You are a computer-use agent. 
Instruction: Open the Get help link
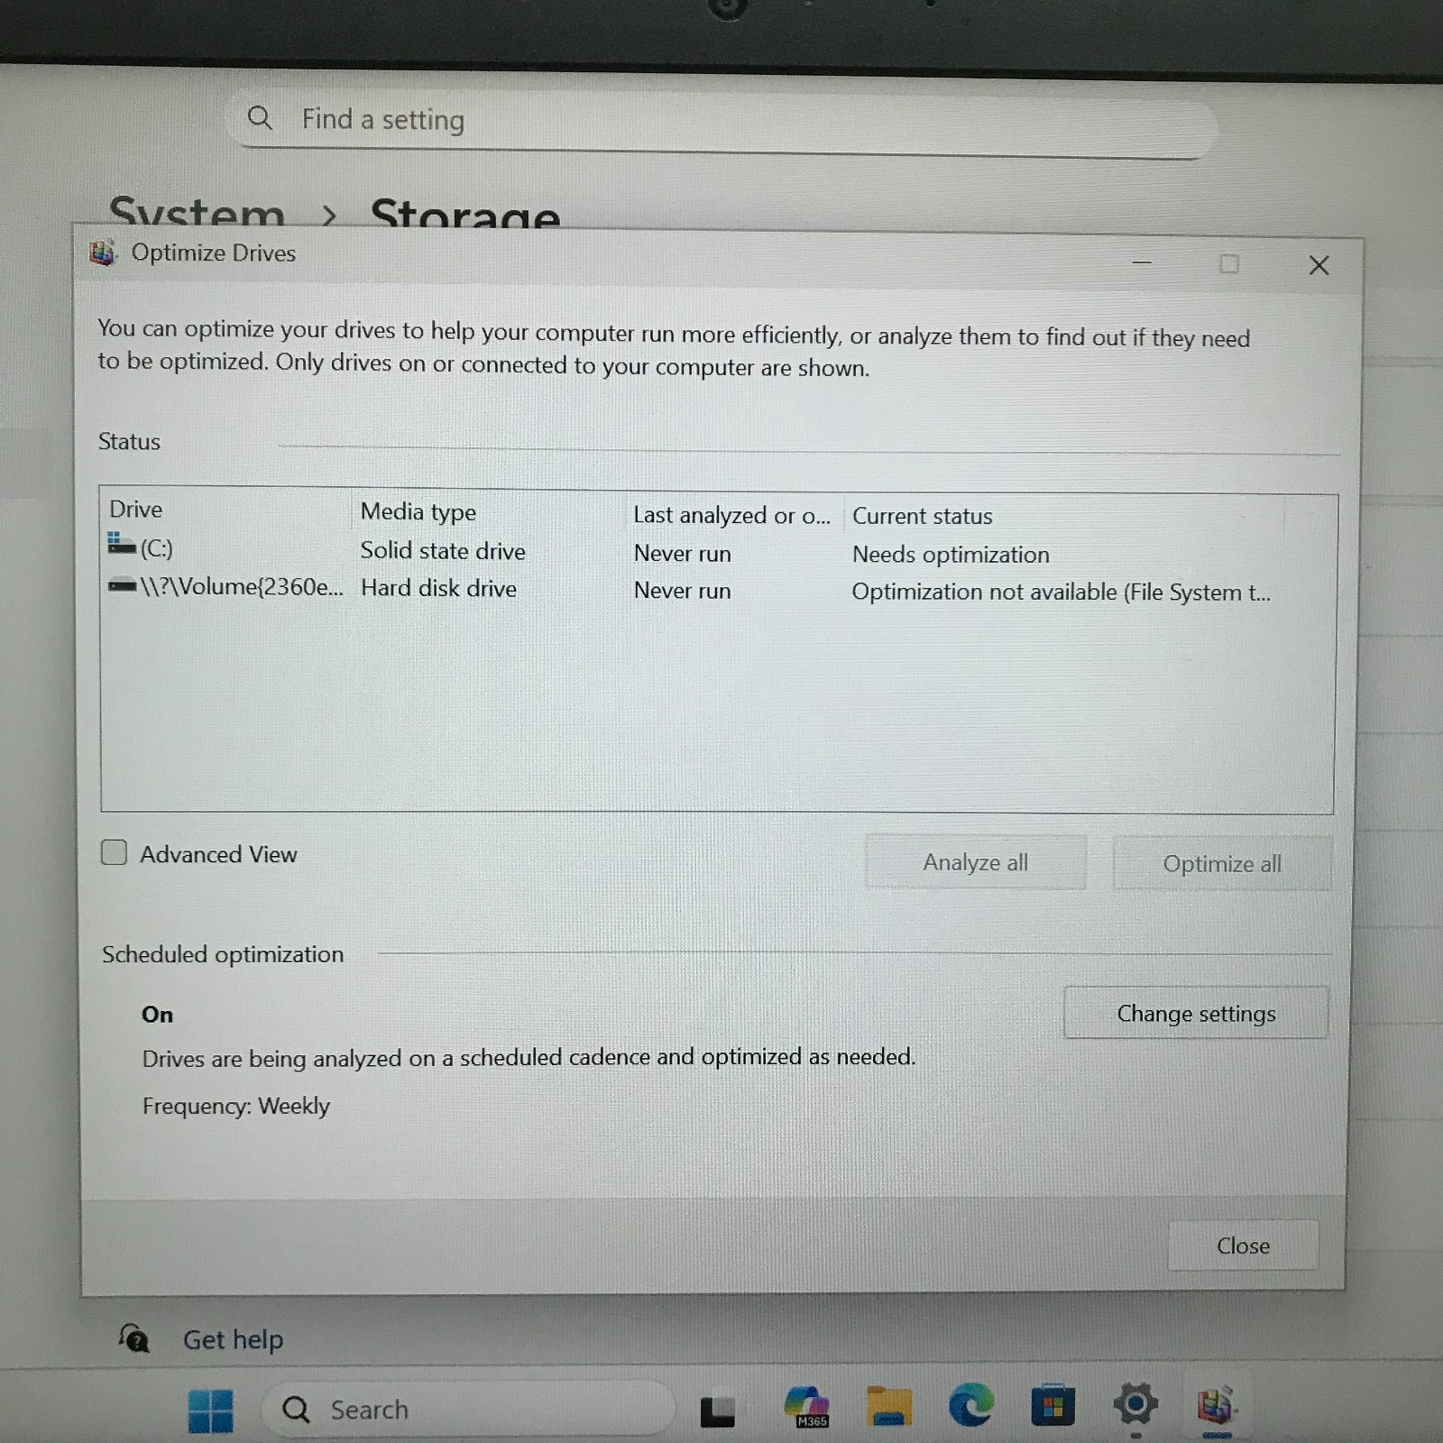point(233,1340)
